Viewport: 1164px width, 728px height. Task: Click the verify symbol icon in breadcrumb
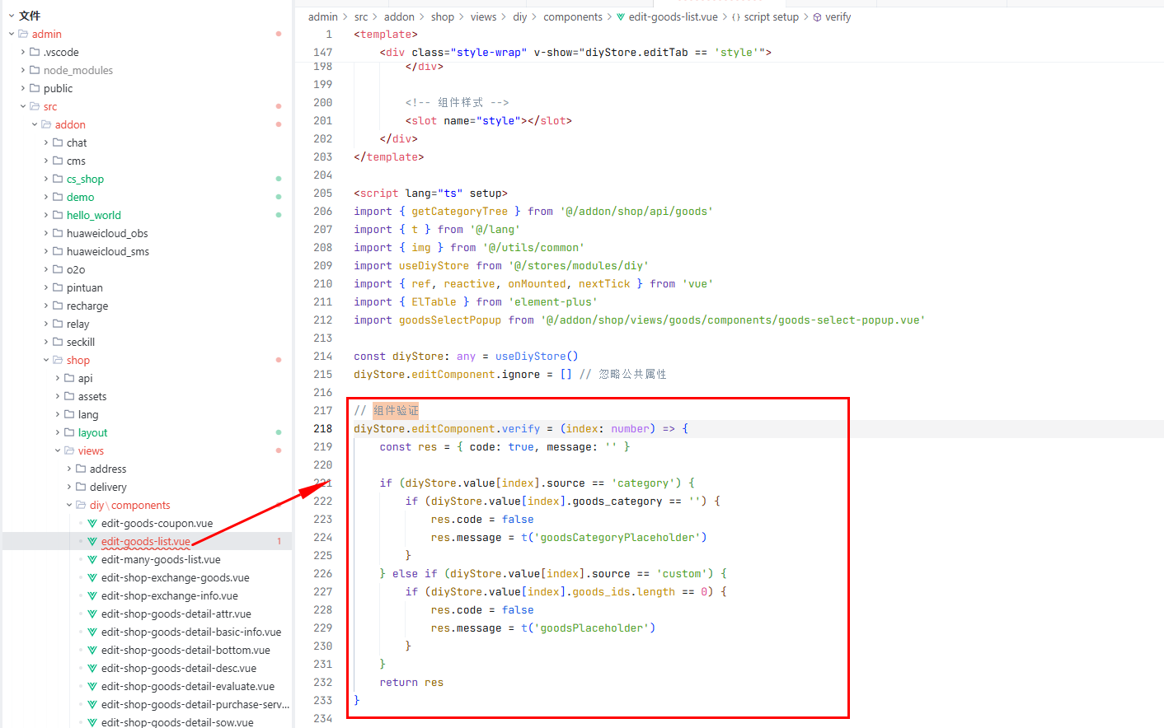817,17
